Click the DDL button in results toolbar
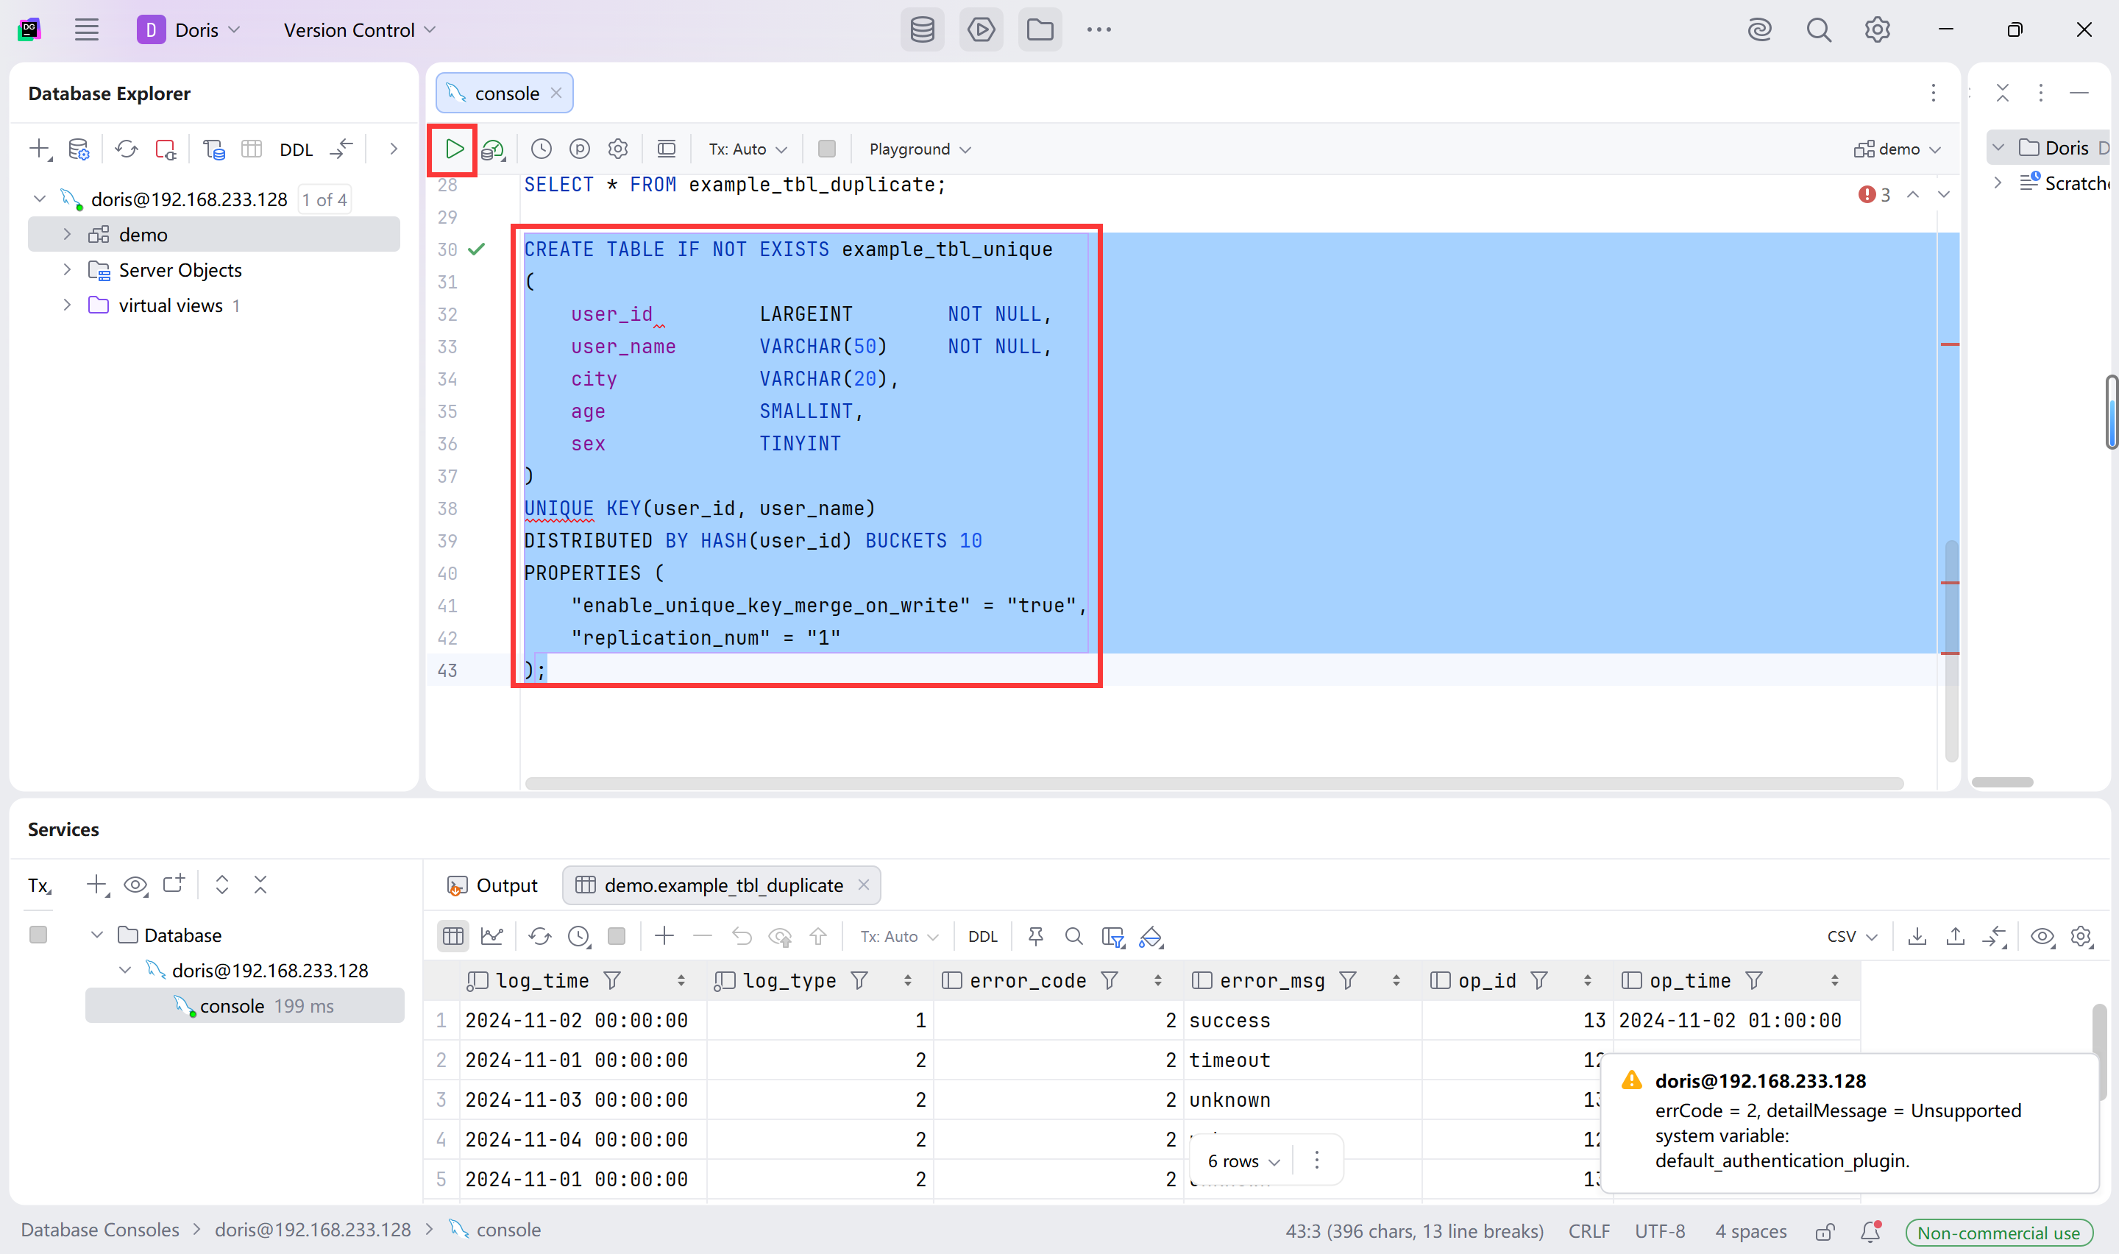This screenshot has width=2119, height=1254. [x=982, y=936]
